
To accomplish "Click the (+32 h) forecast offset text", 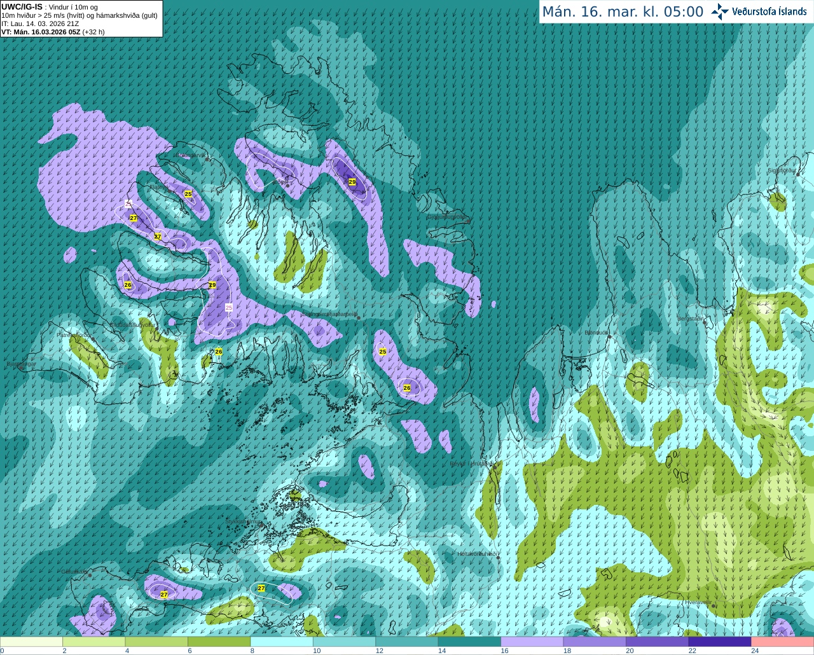I will (x=93, y=32).
